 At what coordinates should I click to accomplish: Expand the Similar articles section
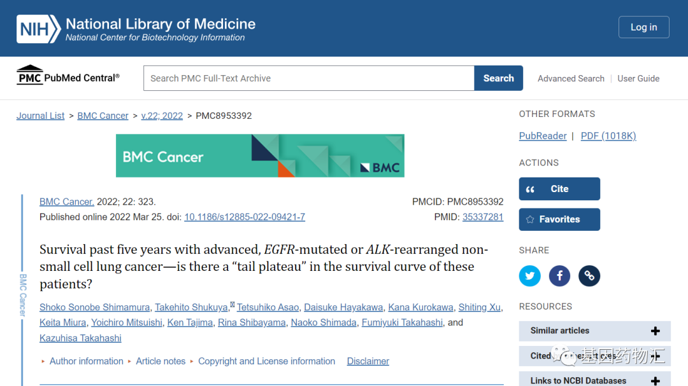pos(594,331)
